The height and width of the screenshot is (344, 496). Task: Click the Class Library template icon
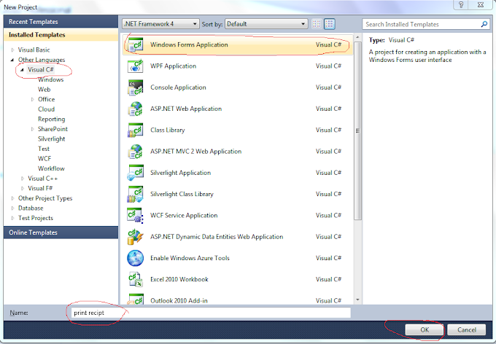pyautogui.click(x=136, y=130)
